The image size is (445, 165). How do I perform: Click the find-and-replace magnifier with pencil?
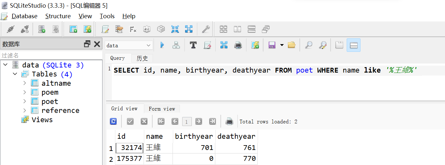click(323, 45)
